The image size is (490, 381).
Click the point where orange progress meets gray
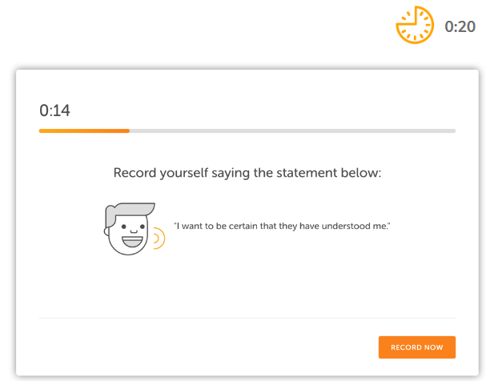[130, 130]
